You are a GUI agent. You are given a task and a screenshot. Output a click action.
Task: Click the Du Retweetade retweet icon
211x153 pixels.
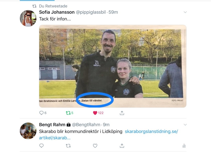pos(34,6)
